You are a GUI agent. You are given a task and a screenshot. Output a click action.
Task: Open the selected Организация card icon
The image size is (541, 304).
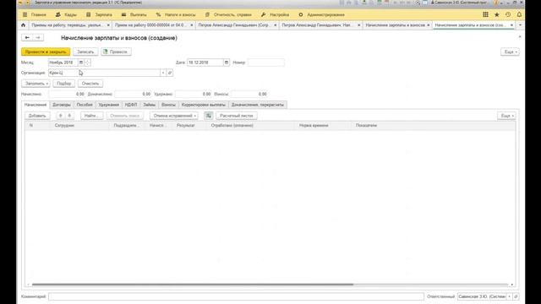[169, 73]
